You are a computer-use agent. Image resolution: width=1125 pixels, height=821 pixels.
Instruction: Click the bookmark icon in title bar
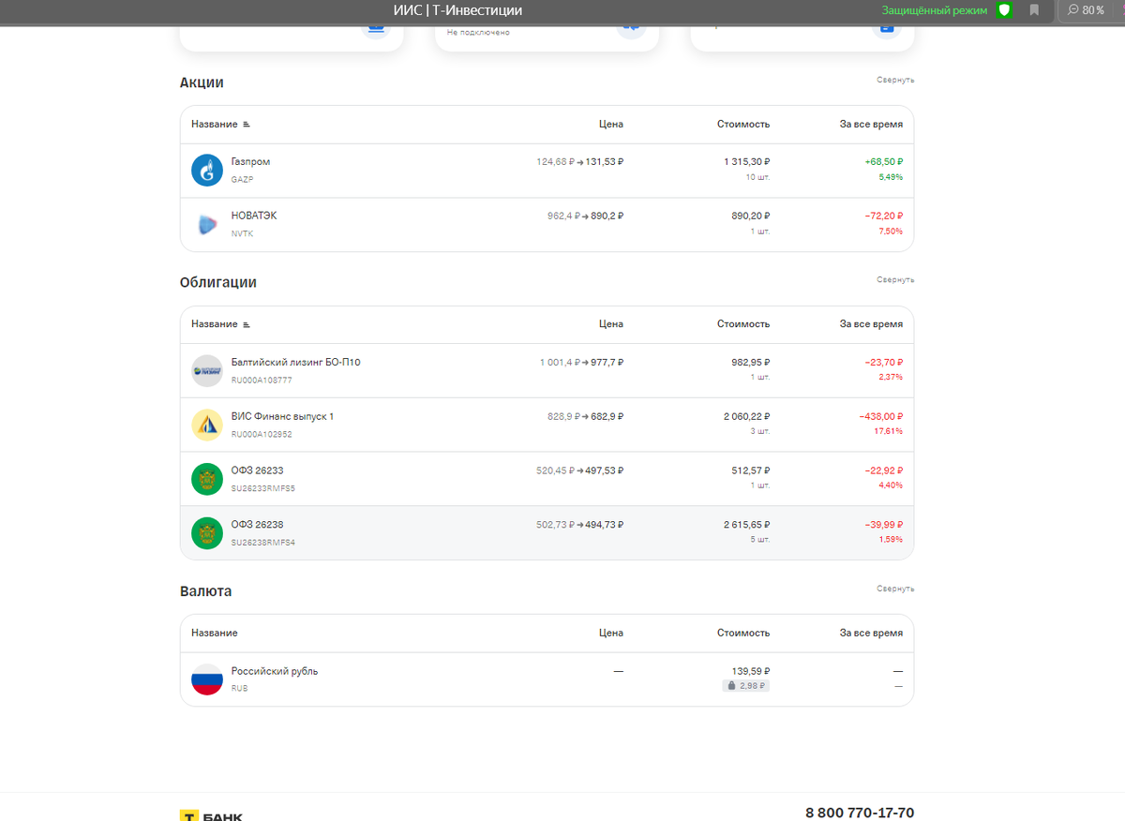1034,10
